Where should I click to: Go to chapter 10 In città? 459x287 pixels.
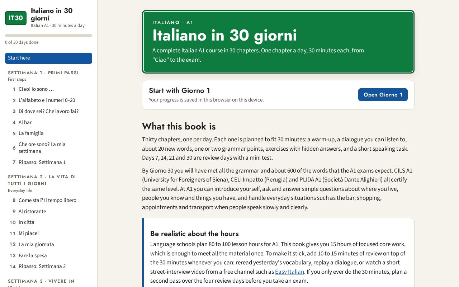click(48, 222)
